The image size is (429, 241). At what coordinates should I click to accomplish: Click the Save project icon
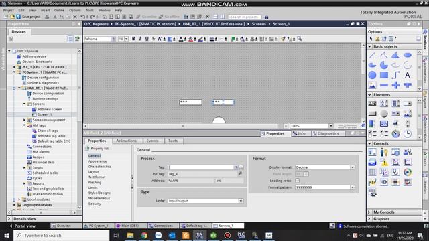tap(19, 17)
